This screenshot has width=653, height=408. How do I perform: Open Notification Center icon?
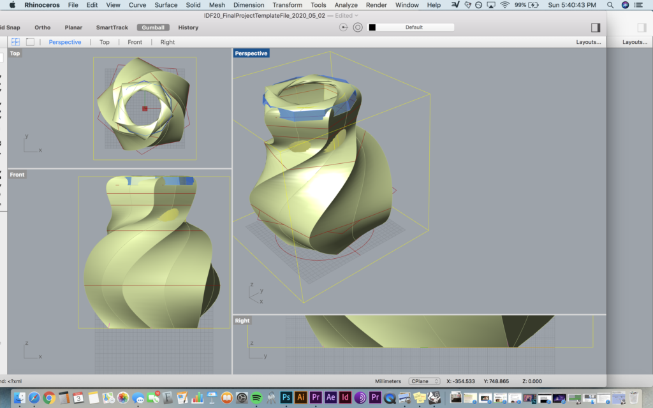pyautogui.click(x=638, y=5)
